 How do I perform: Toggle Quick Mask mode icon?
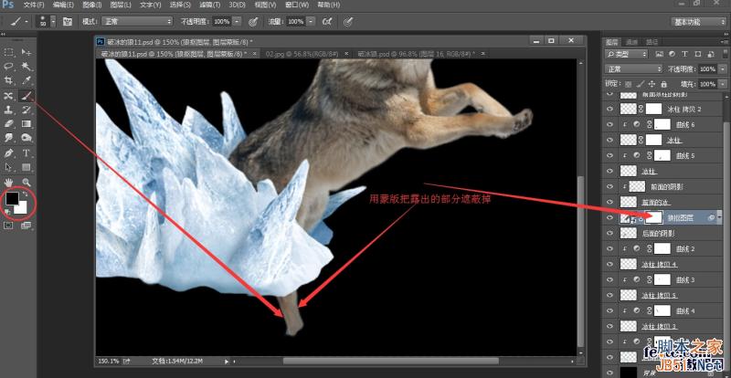click(x=8, y=226)
